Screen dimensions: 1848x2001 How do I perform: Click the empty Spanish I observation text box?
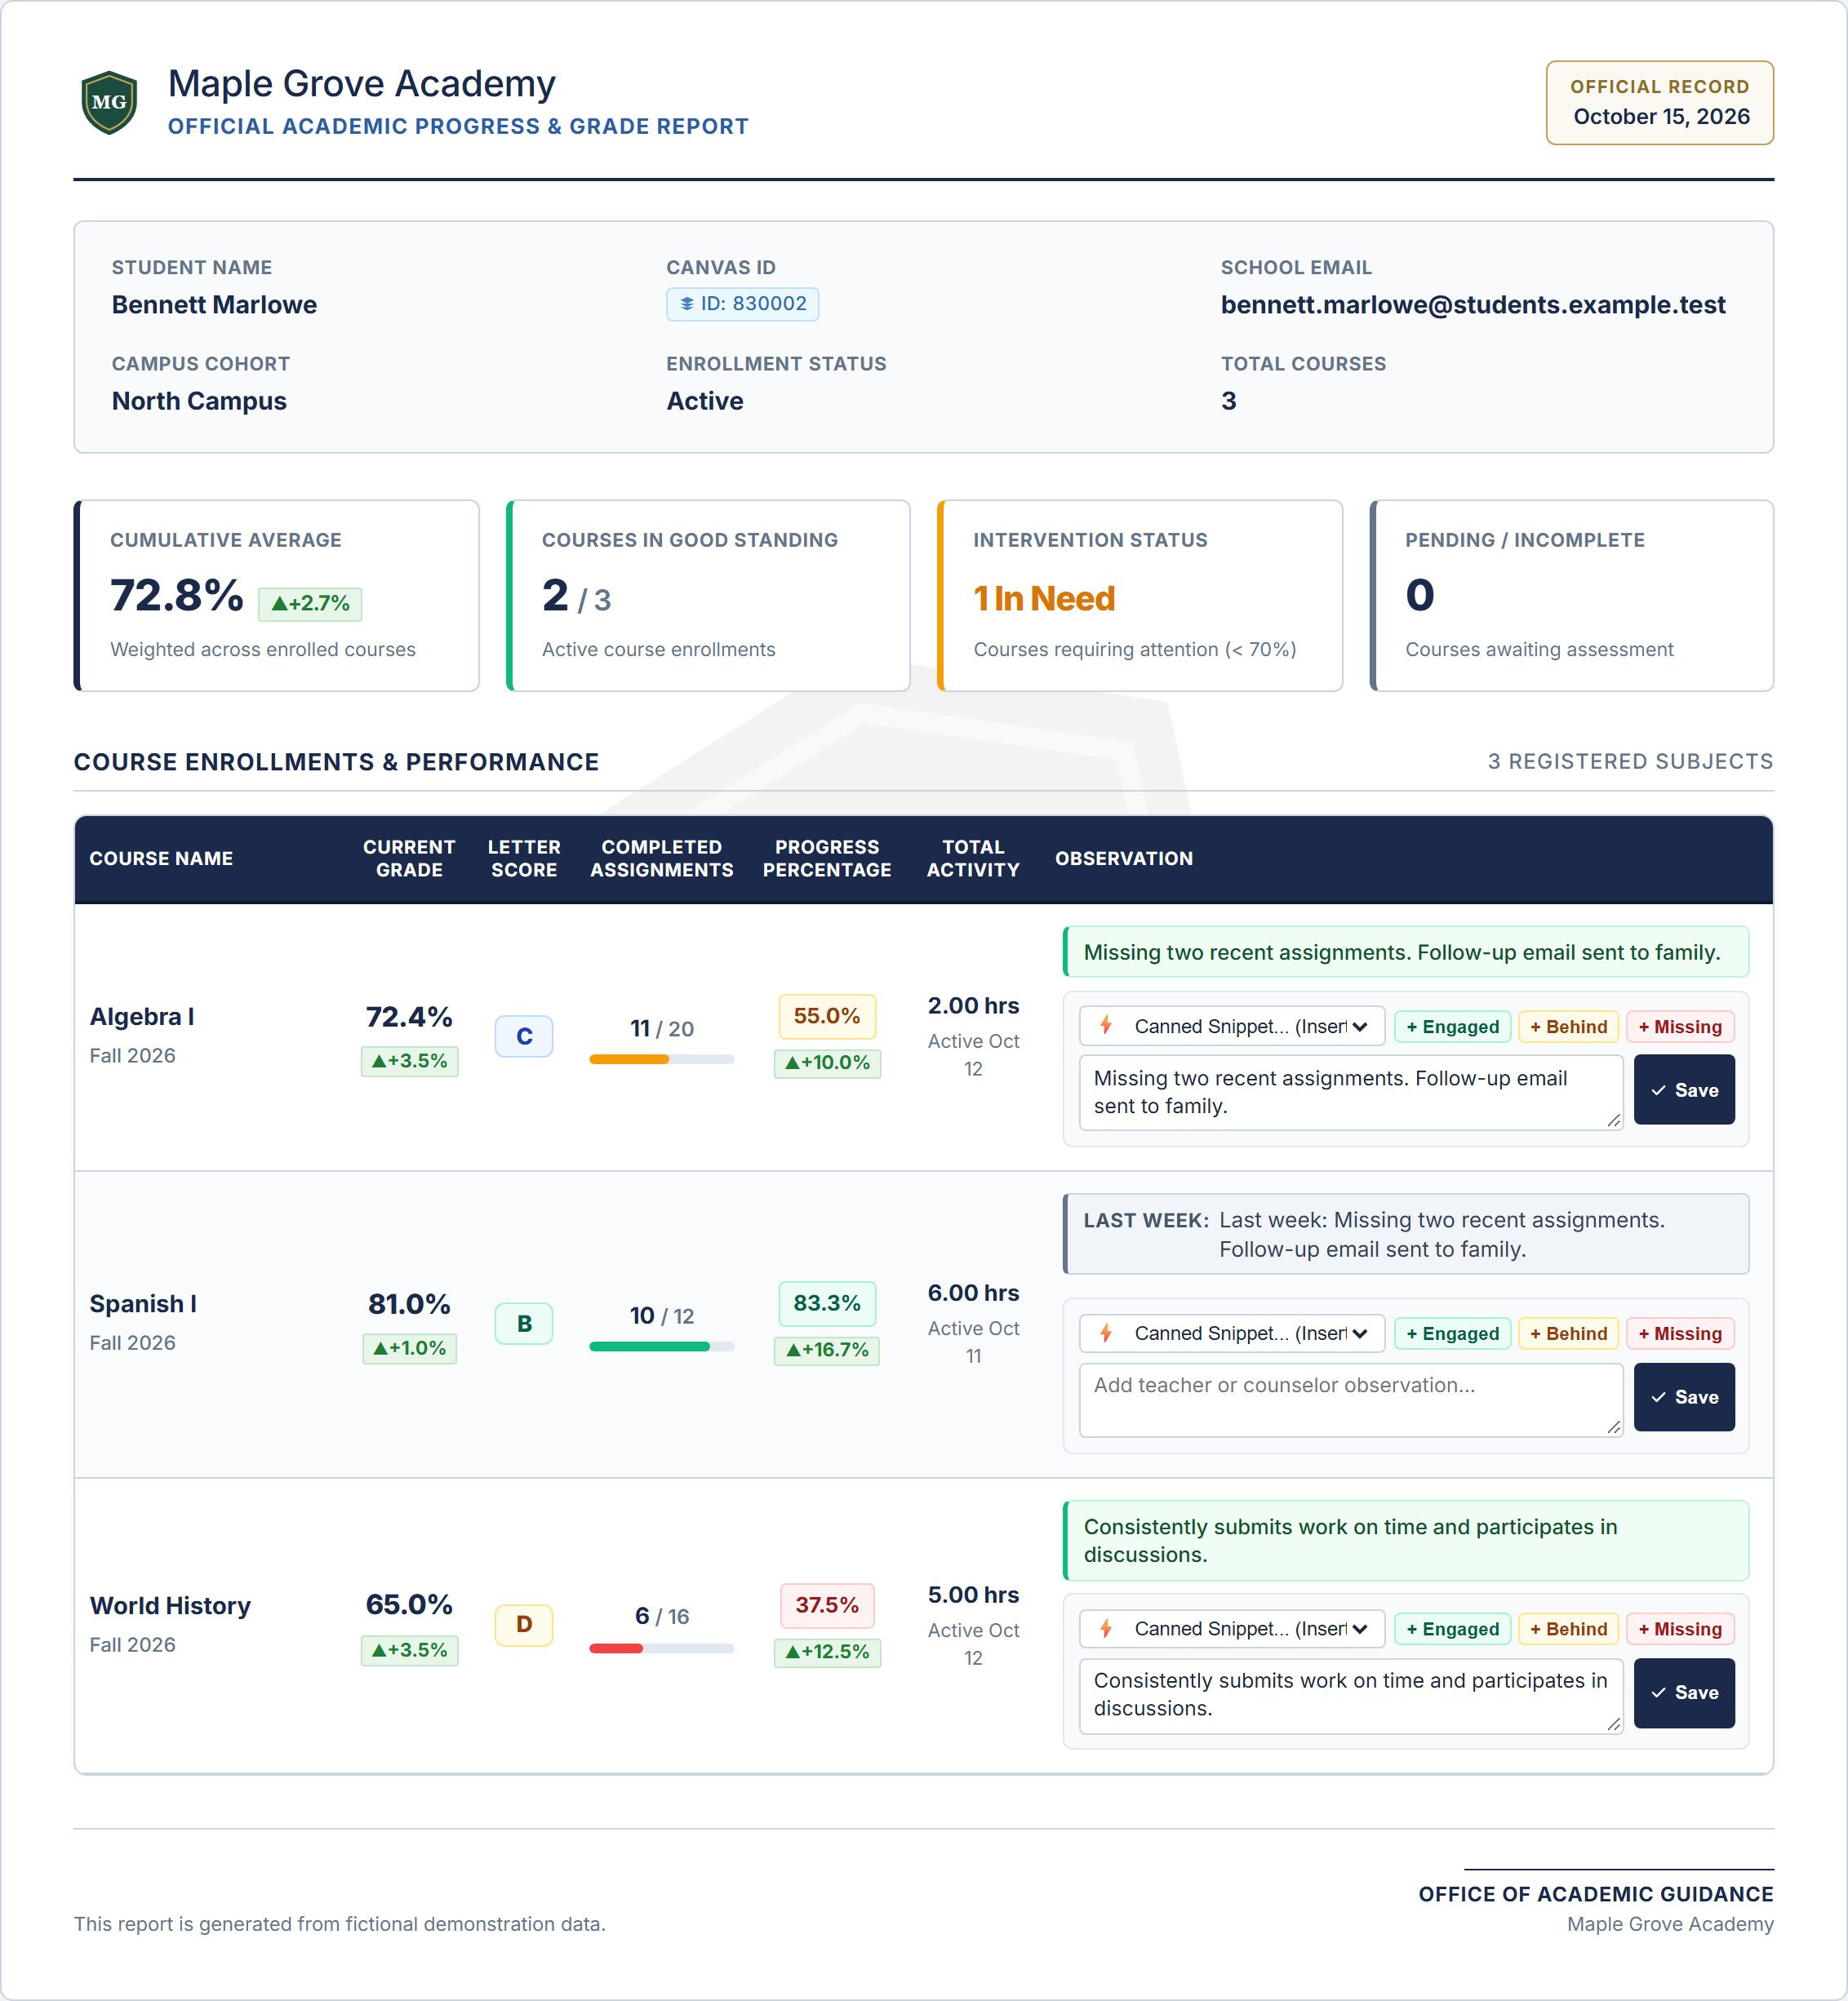[1351, 1400]
